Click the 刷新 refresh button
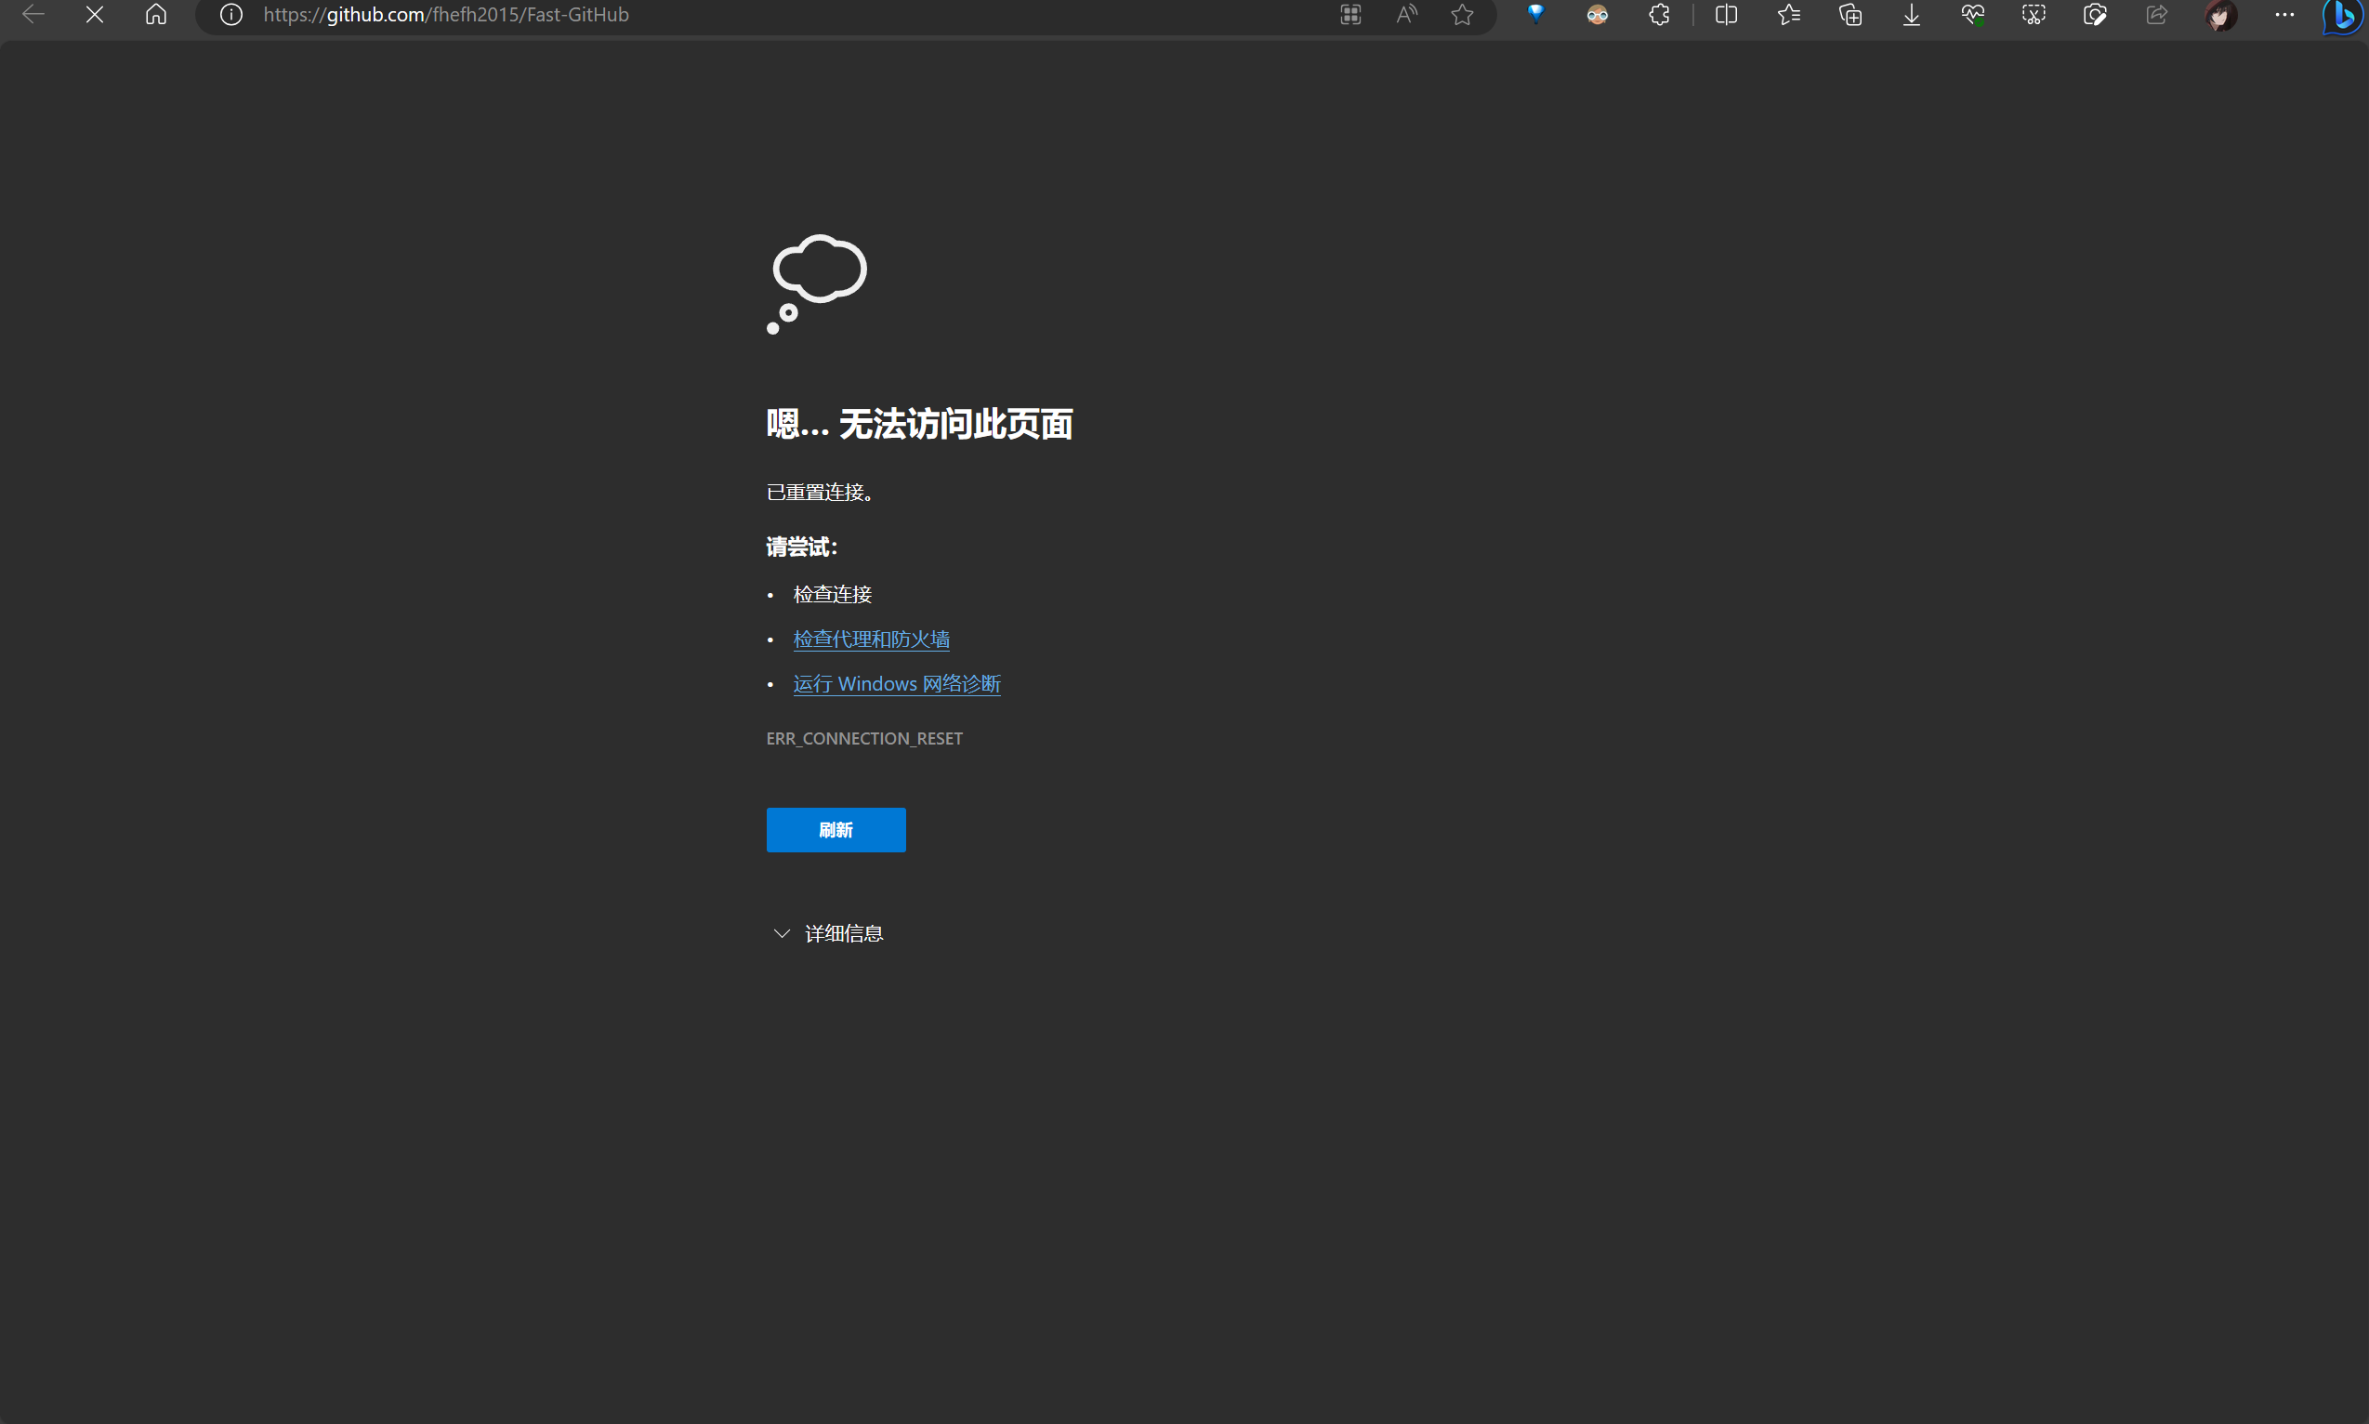This screenshot has width=2369, height=1424. tap(835, 829)
